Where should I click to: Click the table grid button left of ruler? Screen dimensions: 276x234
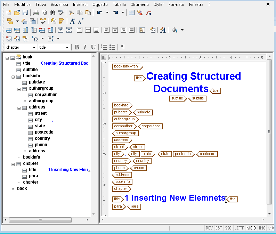[104, 58]
